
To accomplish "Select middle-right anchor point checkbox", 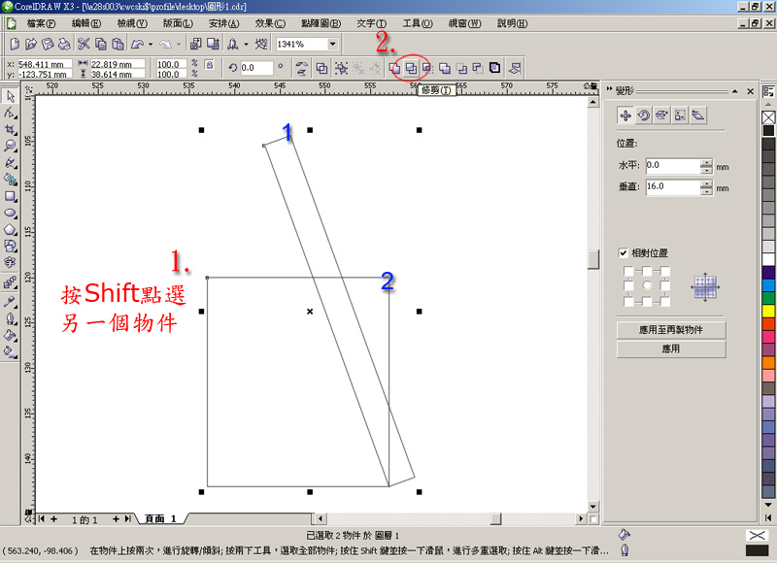I will 665,285.
